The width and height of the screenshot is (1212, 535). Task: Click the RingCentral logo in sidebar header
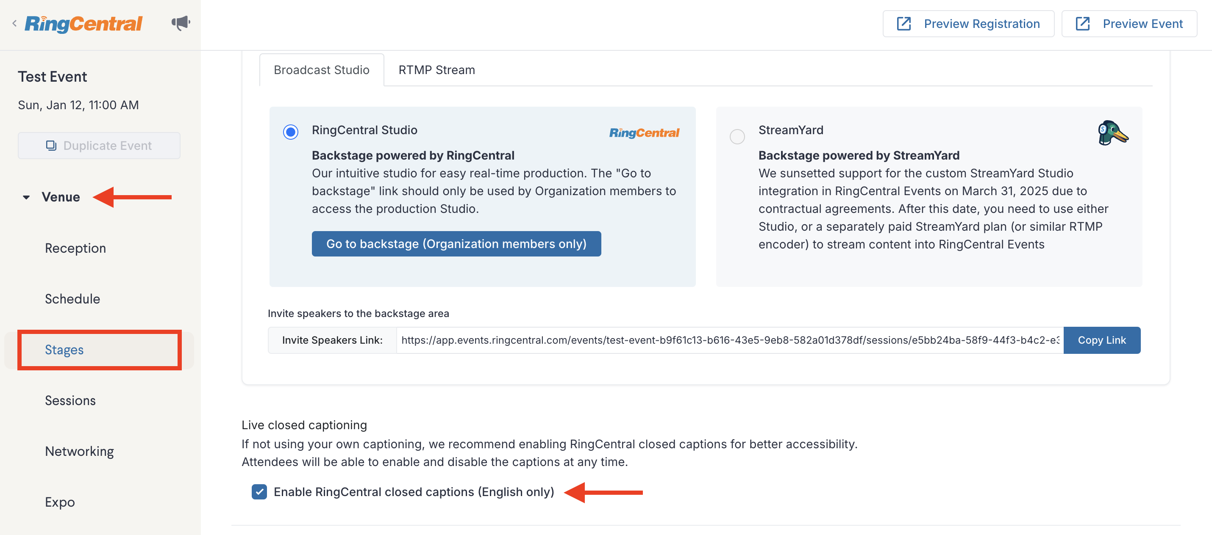tap(83, 24)
